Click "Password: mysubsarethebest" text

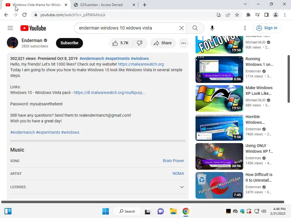[x=36, y=104]
